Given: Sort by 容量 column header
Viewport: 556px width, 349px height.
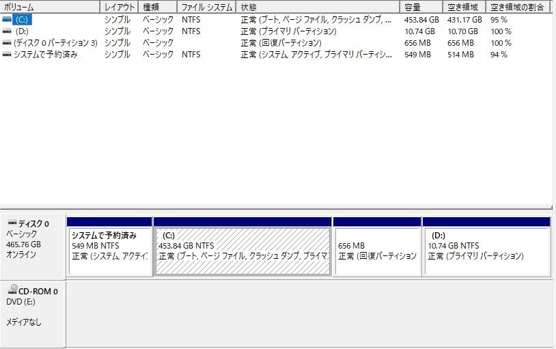Looking at the screenshot, I should coord(421,7).
